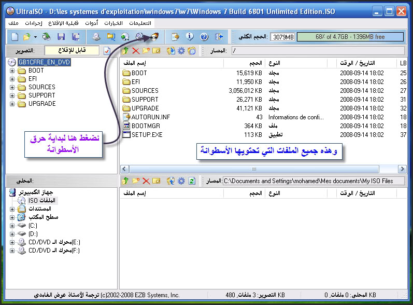Click the boot info checkmark document icon

107,51
